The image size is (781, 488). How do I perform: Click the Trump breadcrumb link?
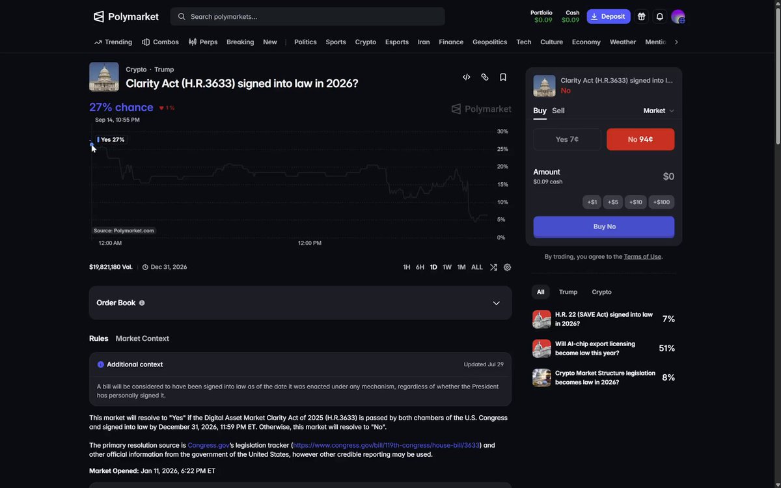(164, 70)
